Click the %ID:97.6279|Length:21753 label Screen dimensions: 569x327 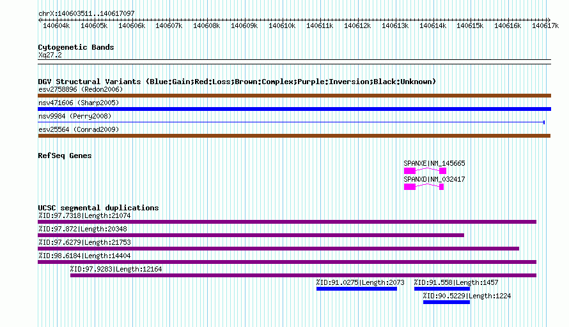click(84, 242)
